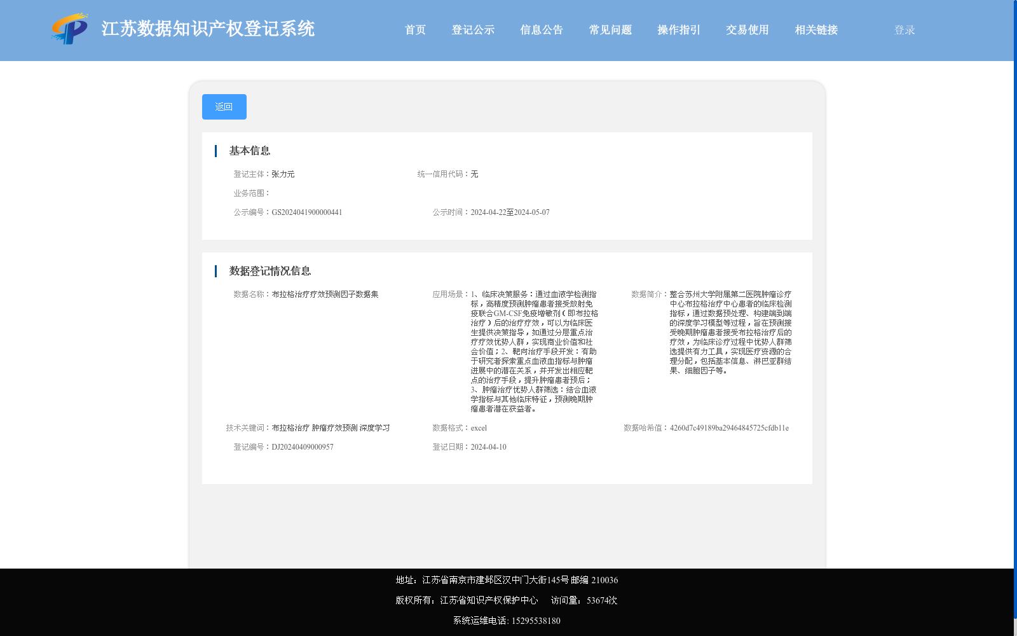Select registration number DJ20240409000957
The image size is (1017, 636).
[303, 447]
